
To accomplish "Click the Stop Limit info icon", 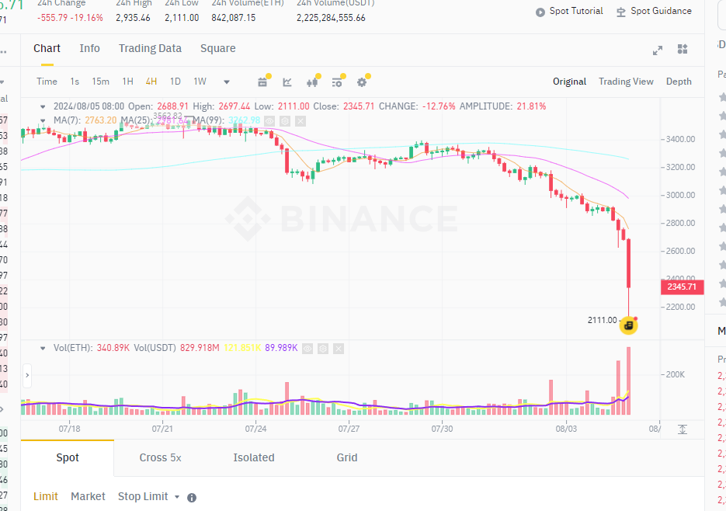I will [192, 497].
